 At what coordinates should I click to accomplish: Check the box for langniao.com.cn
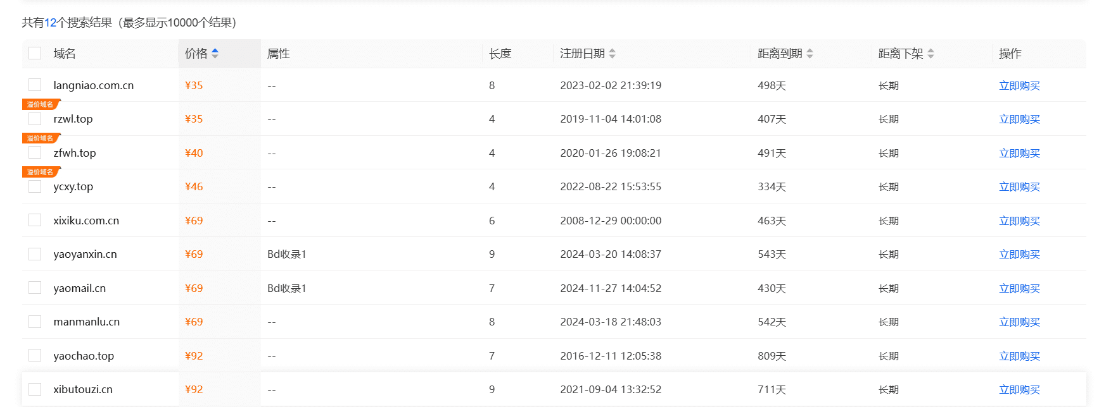[35, 85]
